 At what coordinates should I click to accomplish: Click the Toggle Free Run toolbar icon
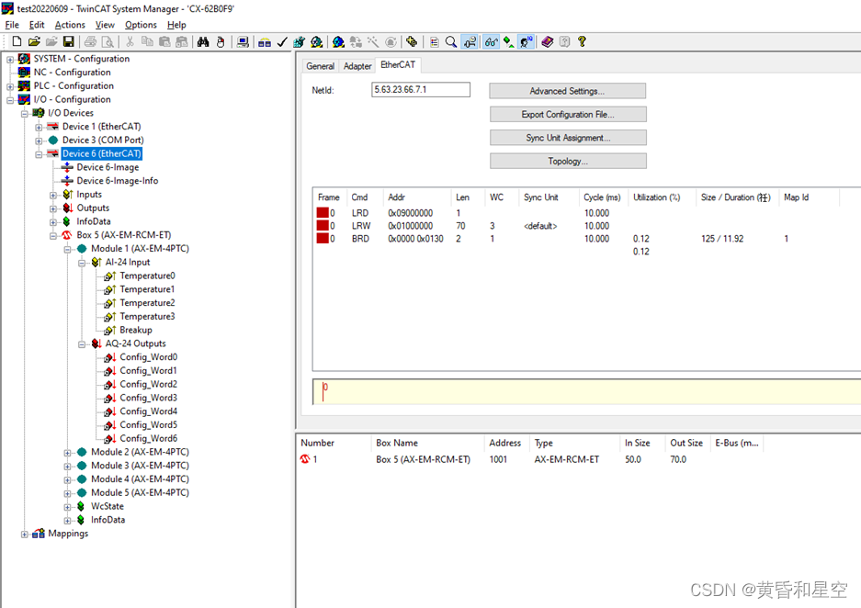(x=391, y=41)
